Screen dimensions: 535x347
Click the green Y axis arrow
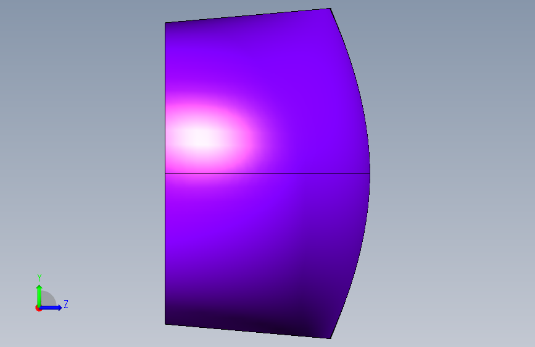click(x=39, y=296)
